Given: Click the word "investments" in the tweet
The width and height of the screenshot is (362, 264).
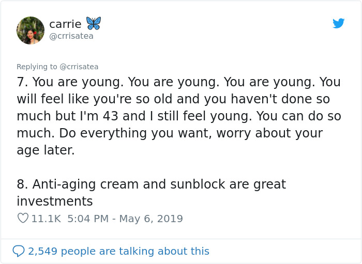Looking at the screenshot, I should click(x=55, y=201).
